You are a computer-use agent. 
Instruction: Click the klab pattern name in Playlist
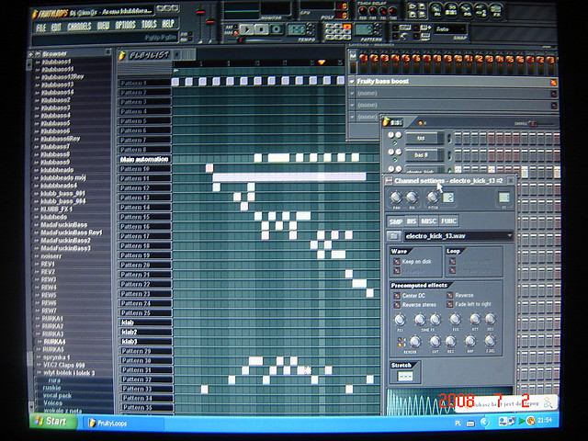144,322
